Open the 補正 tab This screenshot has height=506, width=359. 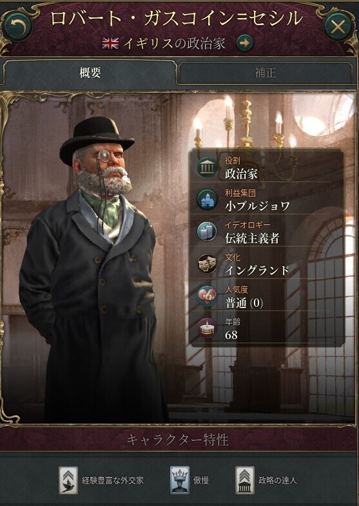point(265,73)
